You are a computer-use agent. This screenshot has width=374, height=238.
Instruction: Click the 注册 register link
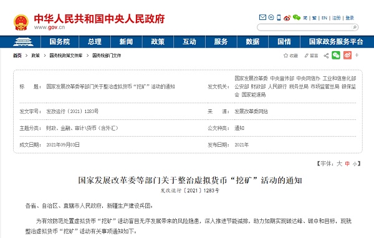click(337, 18)
